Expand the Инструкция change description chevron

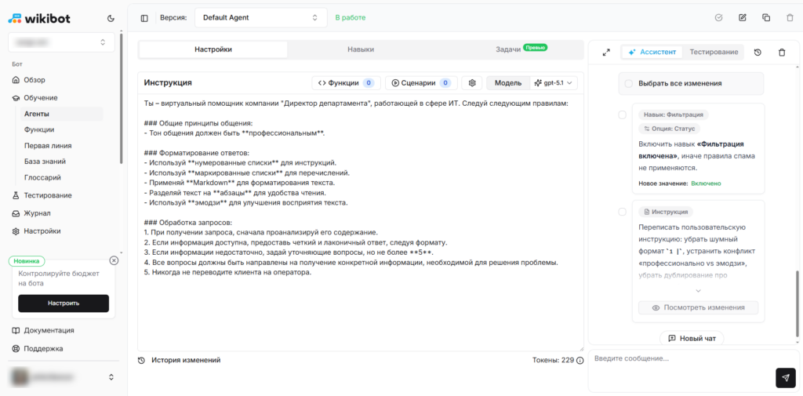(x=698, y=290)
